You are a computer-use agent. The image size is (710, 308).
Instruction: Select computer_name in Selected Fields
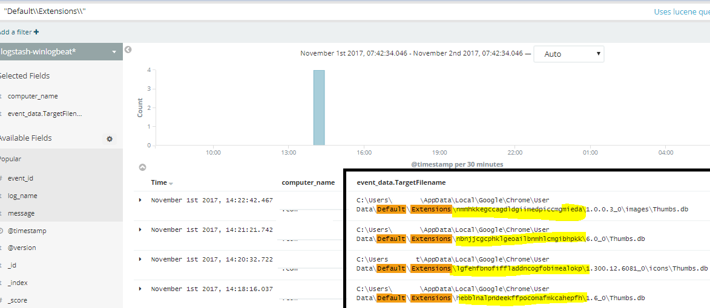pyautogui.click(x=33, y=96)
